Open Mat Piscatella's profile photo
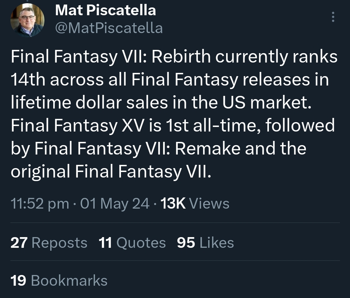Viewport: 350px width, 298px height. (x=27, y=20)
